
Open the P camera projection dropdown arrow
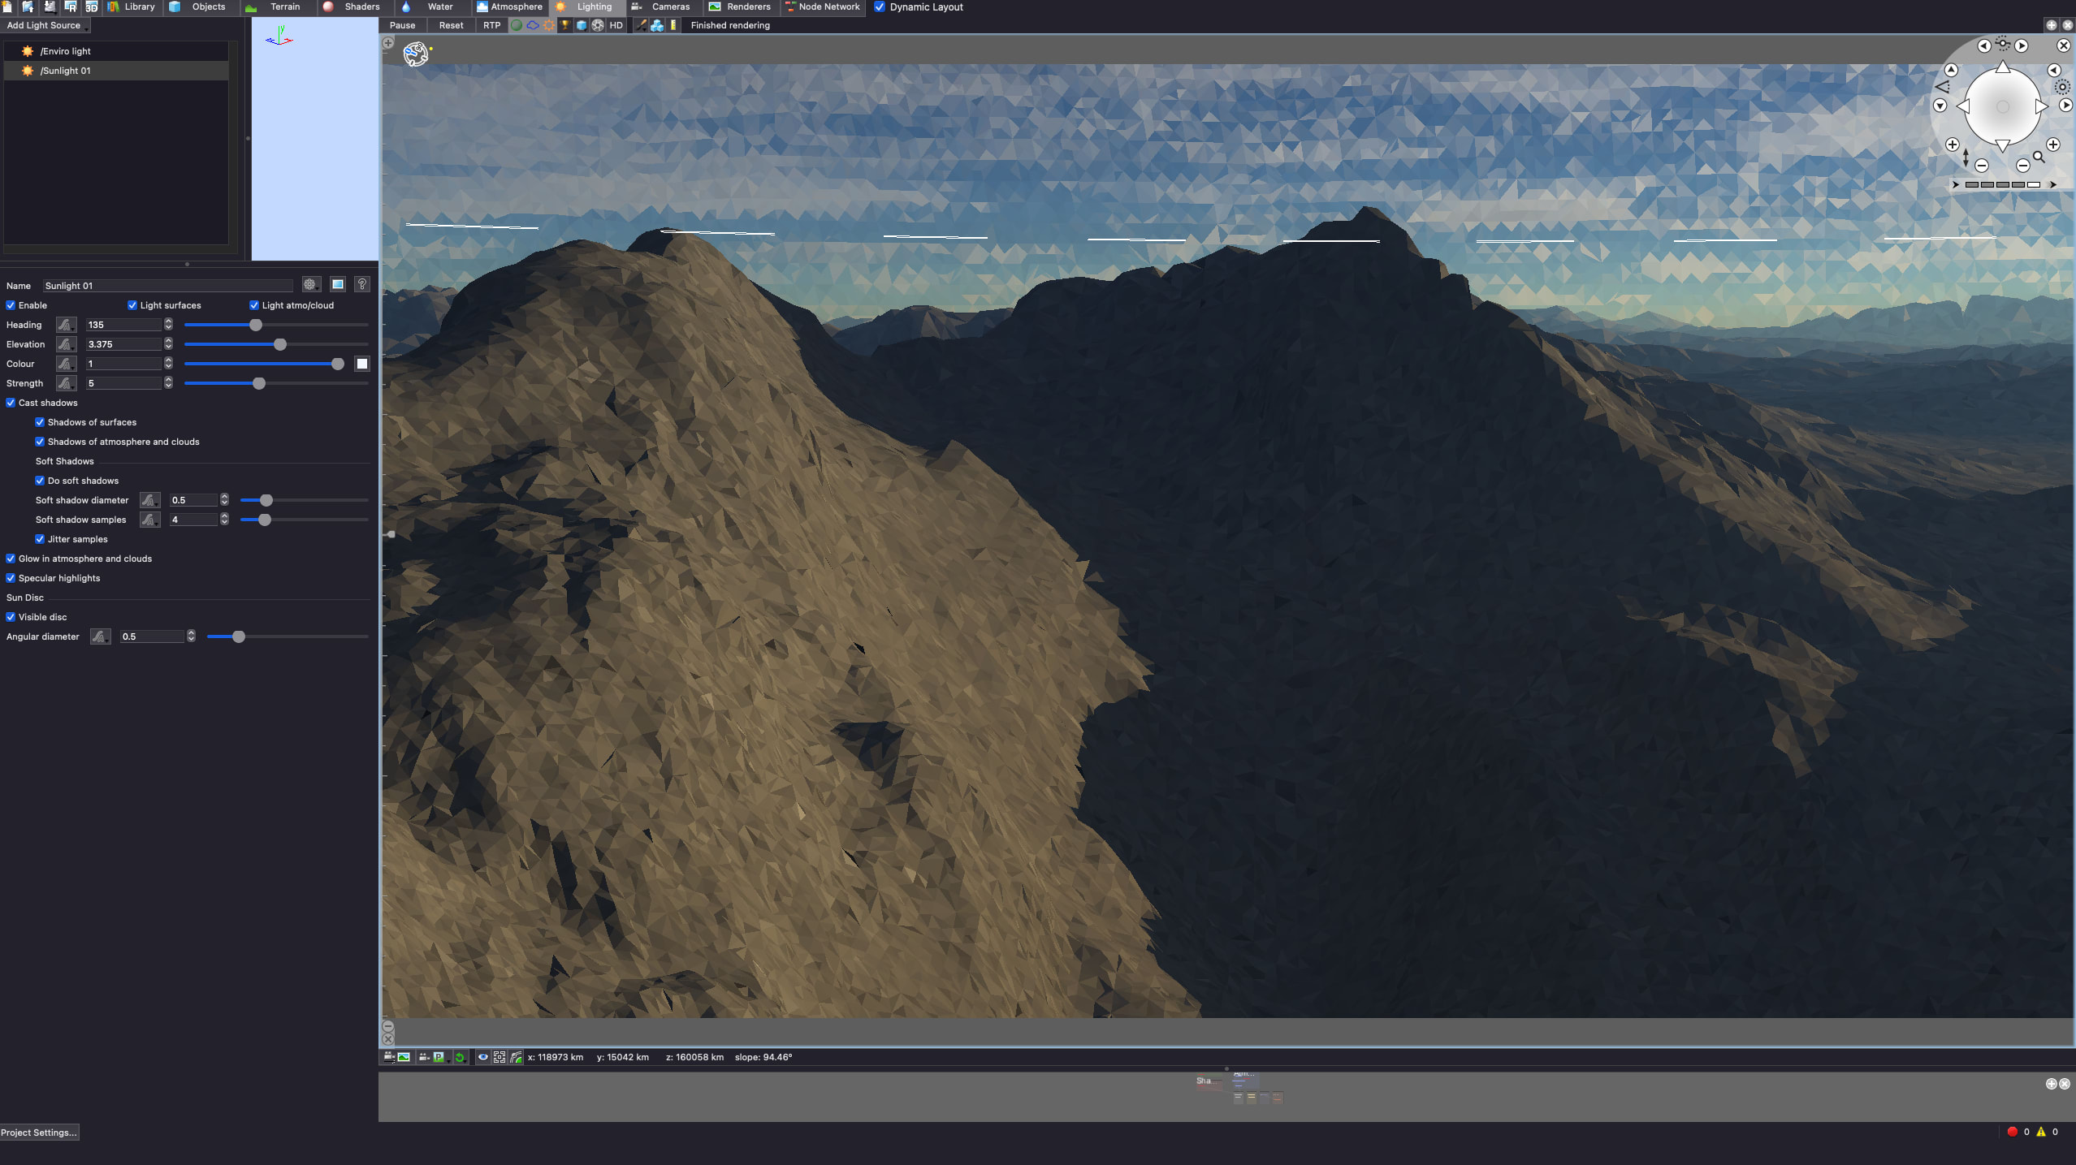pyautogui.click(x=448, y=1060)
